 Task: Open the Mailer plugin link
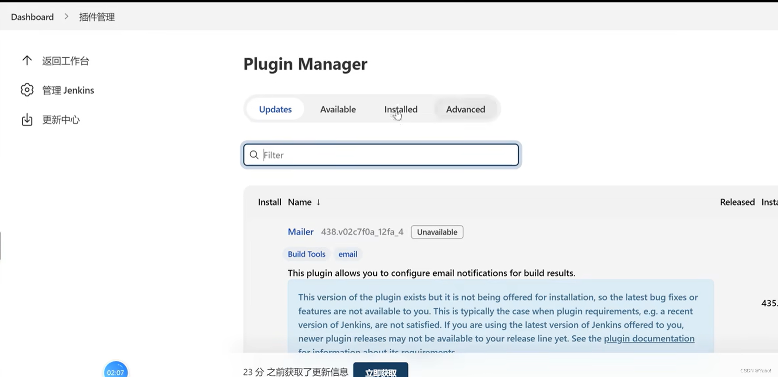tap(301, 232)
